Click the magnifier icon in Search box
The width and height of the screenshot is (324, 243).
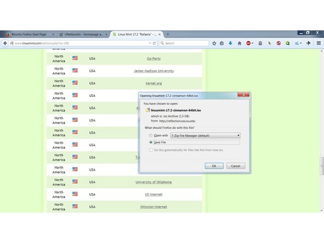pos(163,43)
